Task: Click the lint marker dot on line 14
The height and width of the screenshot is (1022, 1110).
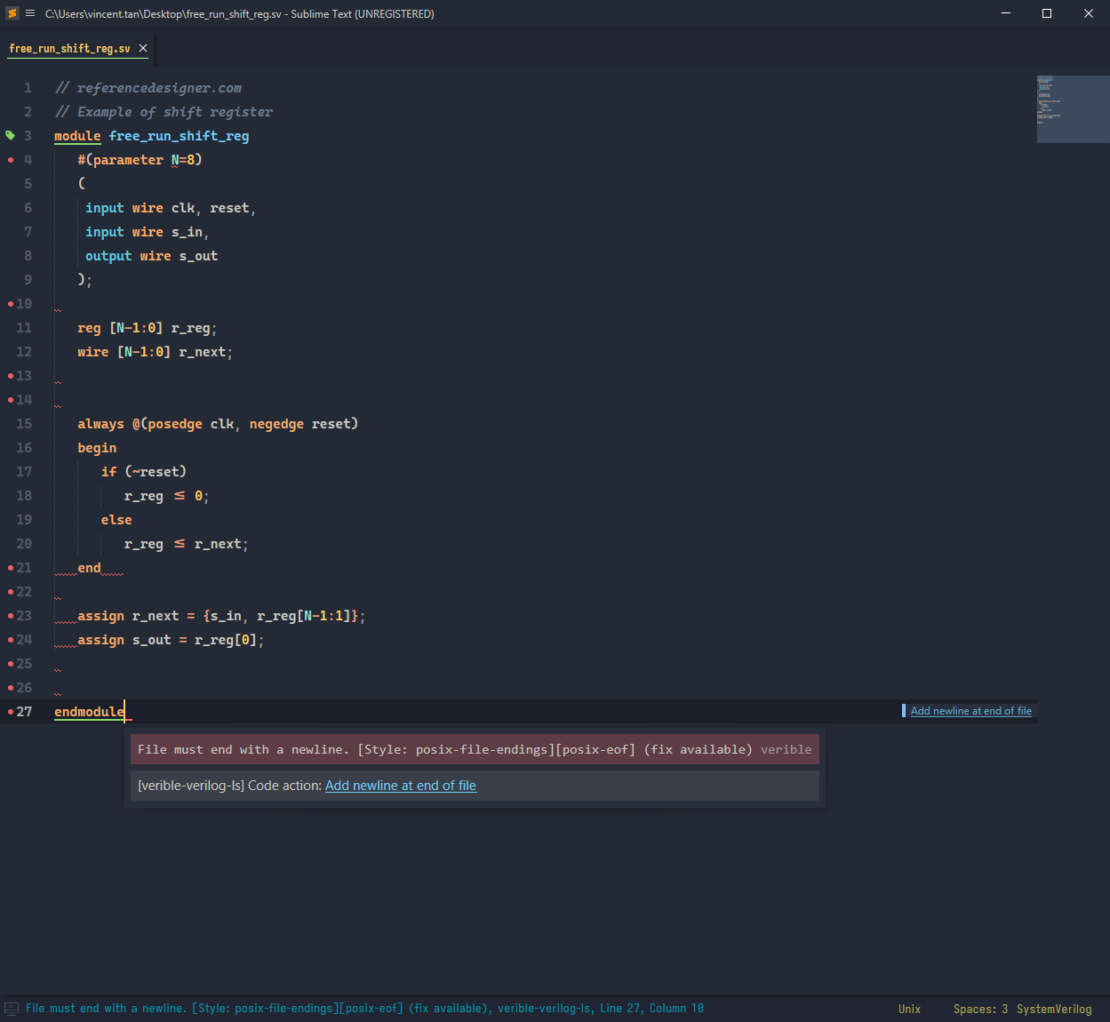Action: tap(11, 400)
